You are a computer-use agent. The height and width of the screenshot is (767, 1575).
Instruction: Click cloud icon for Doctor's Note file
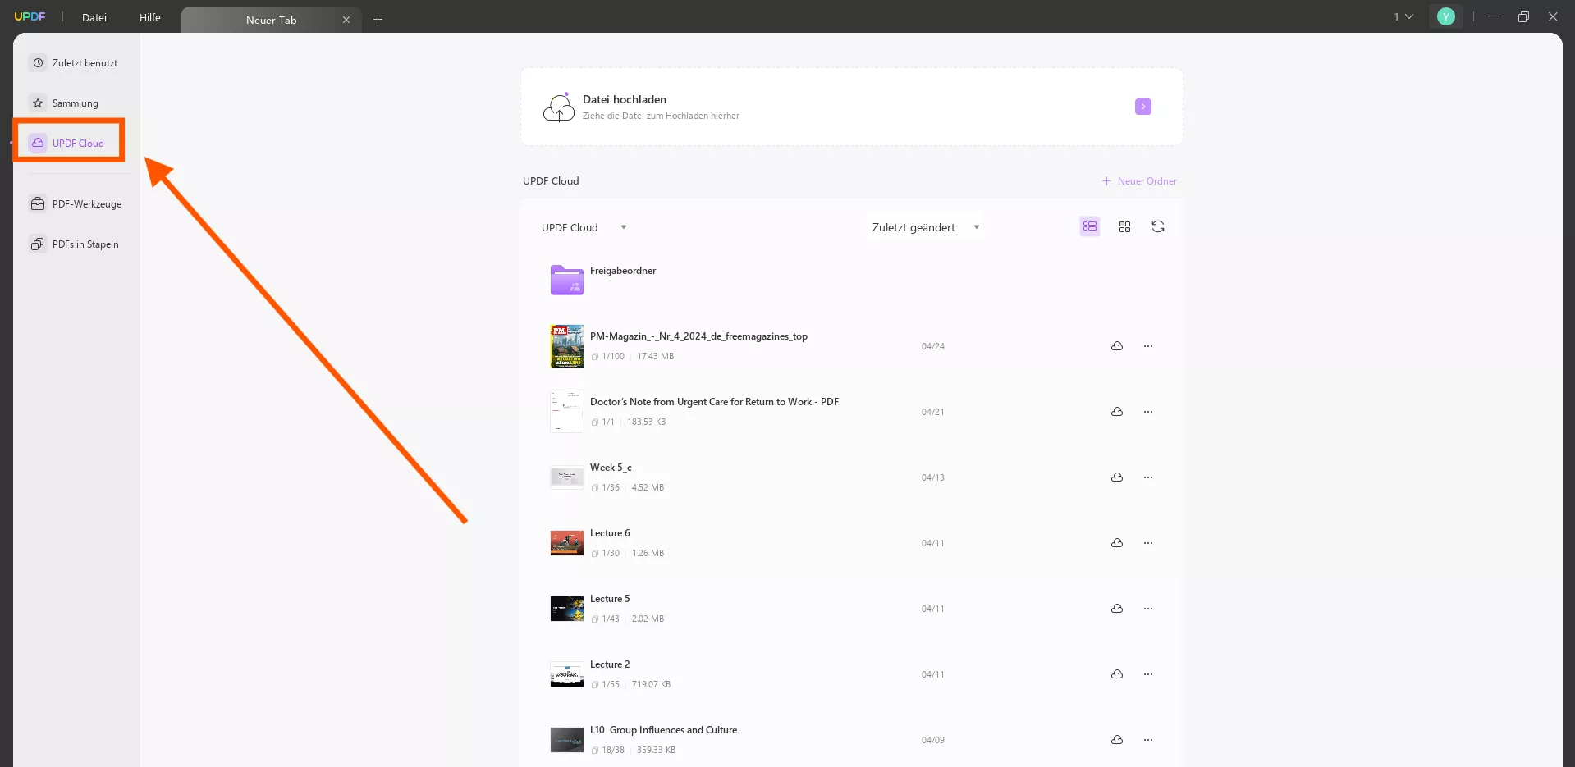pyautogui.click(x=1117, y=412)
